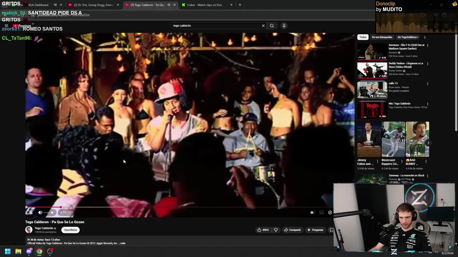Open options for Aventura Ella Y Yo video
This screenshot has height=257, width=458.
coord(428,46)
